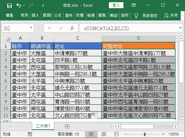Open the 檔案 menu
Screen dimensions: 185x138
point(9,15)
